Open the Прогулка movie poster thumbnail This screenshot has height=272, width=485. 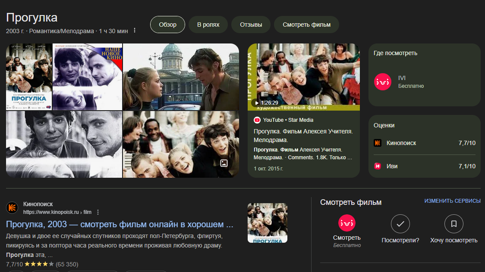pyautogui.click(x=29, y=77)
